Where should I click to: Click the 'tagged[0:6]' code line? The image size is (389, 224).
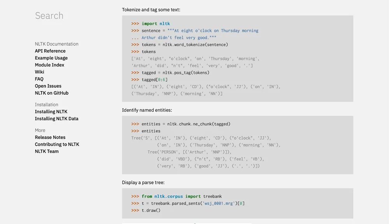[x=149, y=80]
